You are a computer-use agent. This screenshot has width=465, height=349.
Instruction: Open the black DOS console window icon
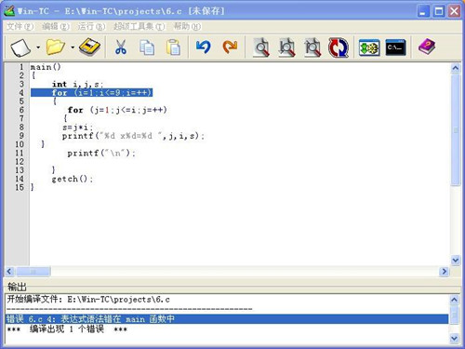click(x=395, y=47)
